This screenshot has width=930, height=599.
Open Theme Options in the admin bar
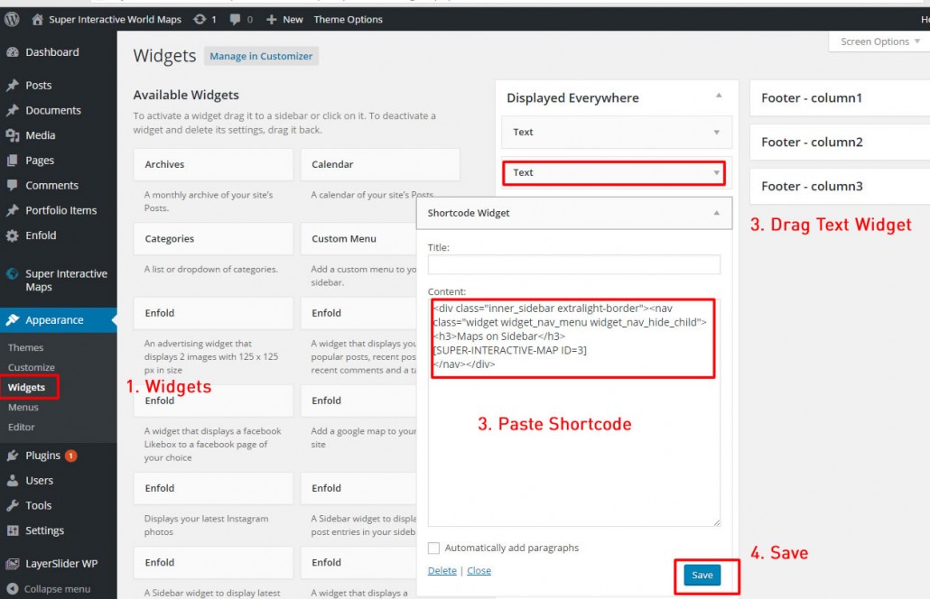(348, 19)
